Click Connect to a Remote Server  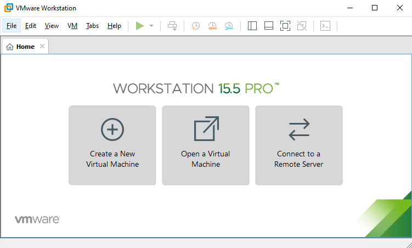(x=299, y=145)
